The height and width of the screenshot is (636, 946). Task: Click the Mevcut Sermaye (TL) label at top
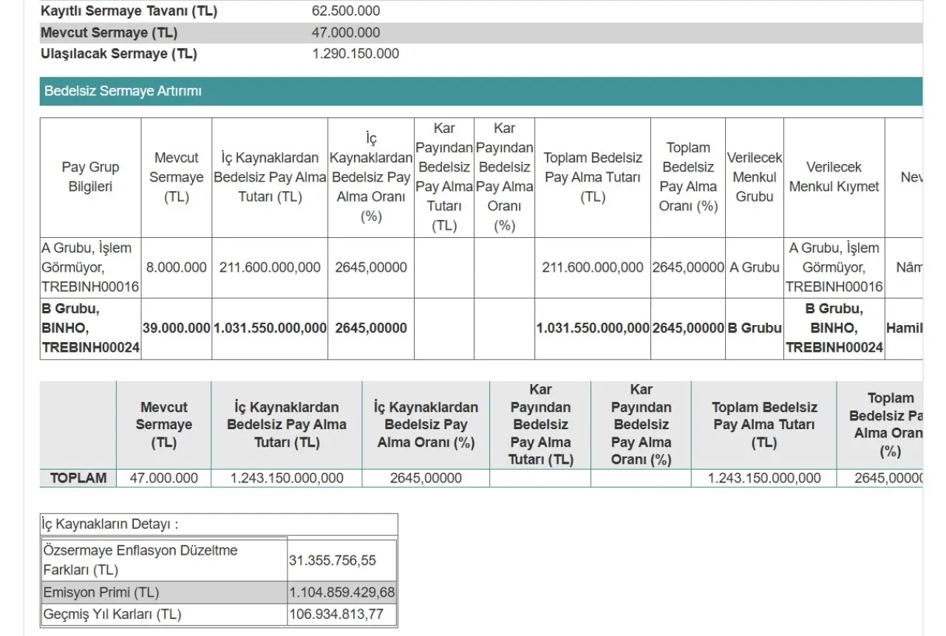(x=109, y=33)
